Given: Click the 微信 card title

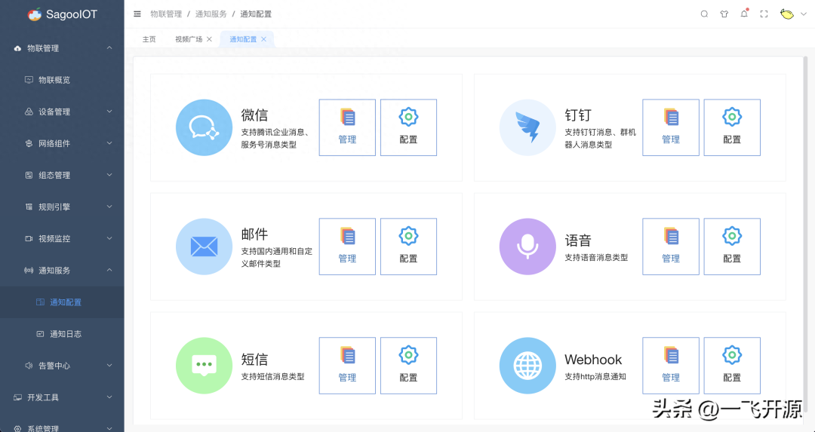Looking at the screenshot, I should click(255, 115).
